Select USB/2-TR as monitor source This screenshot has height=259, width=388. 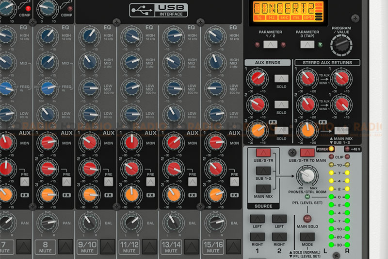[263, 155]
